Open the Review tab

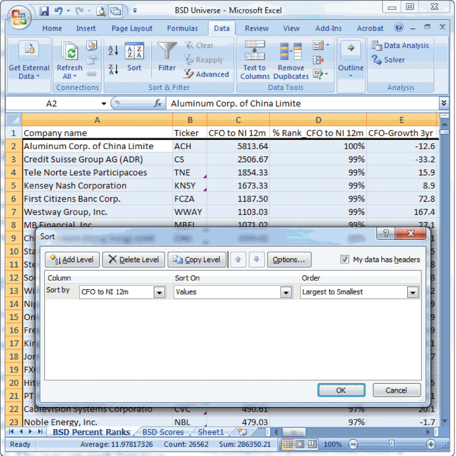tap(256, 28)
